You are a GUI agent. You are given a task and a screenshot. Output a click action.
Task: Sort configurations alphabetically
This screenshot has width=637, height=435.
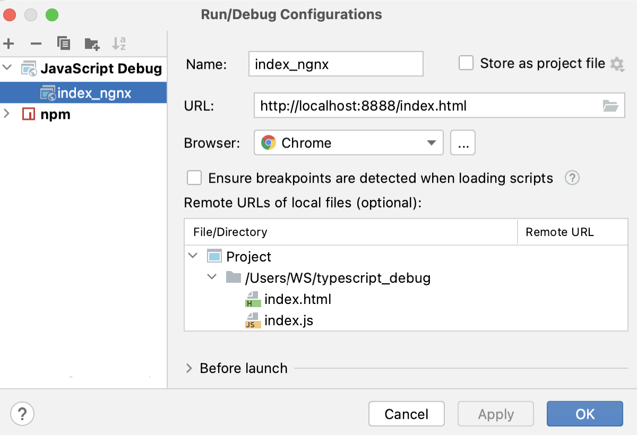pyautogui.click(x=119, y=44)
